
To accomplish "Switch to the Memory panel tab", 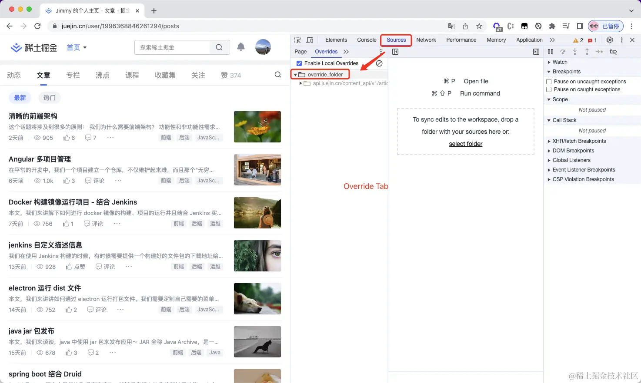I will pos(496,40).
